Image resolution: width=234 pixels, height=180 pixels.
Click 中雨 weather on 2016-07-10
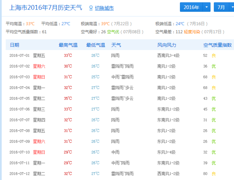115,152
